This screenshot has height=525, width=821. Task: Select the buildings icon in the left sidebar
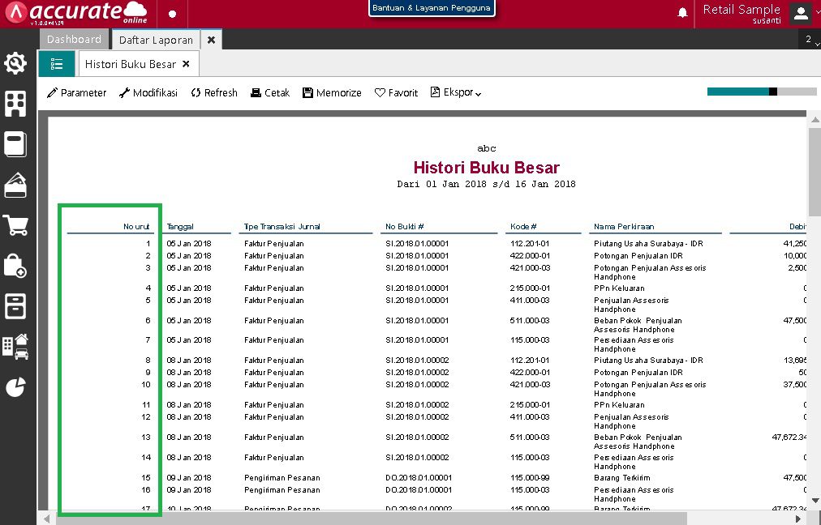pos(16,104)
